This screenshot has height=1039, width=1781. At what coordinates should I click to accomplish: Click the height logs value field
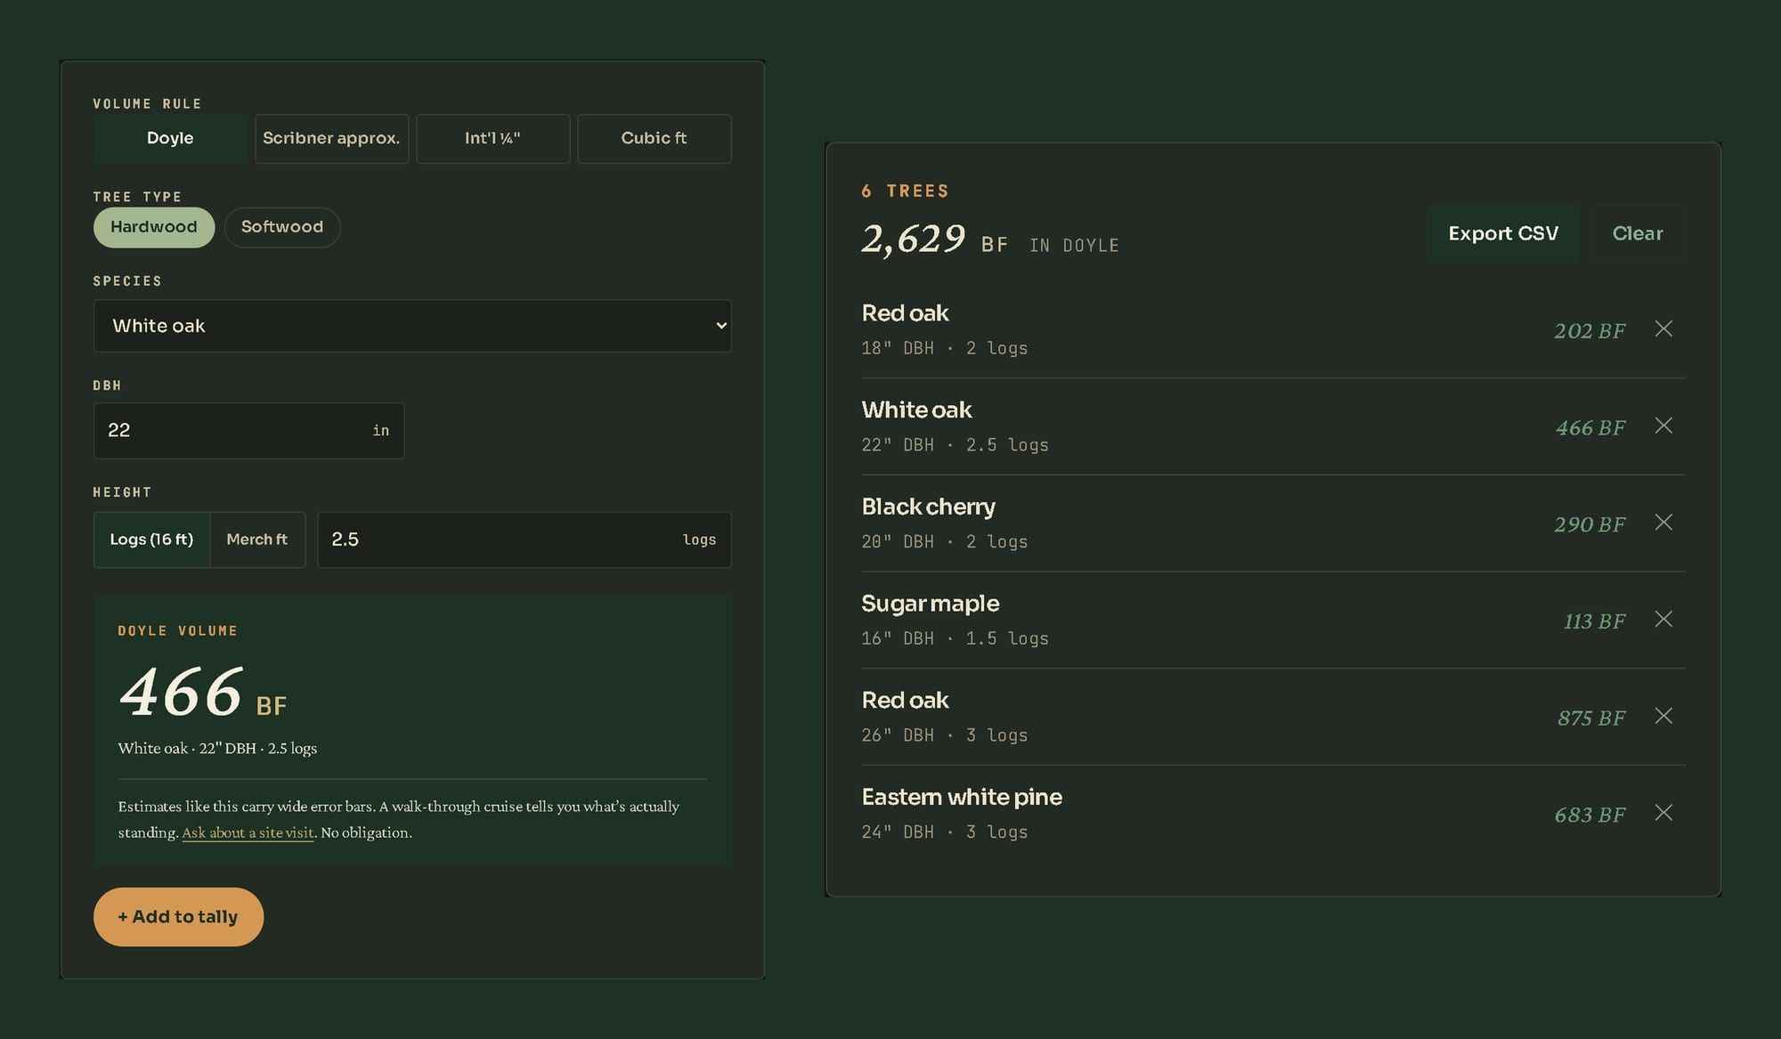coord(524,540)
